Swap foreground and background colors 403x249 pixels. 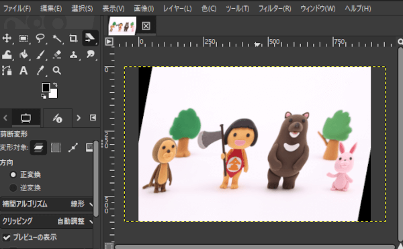55,85
